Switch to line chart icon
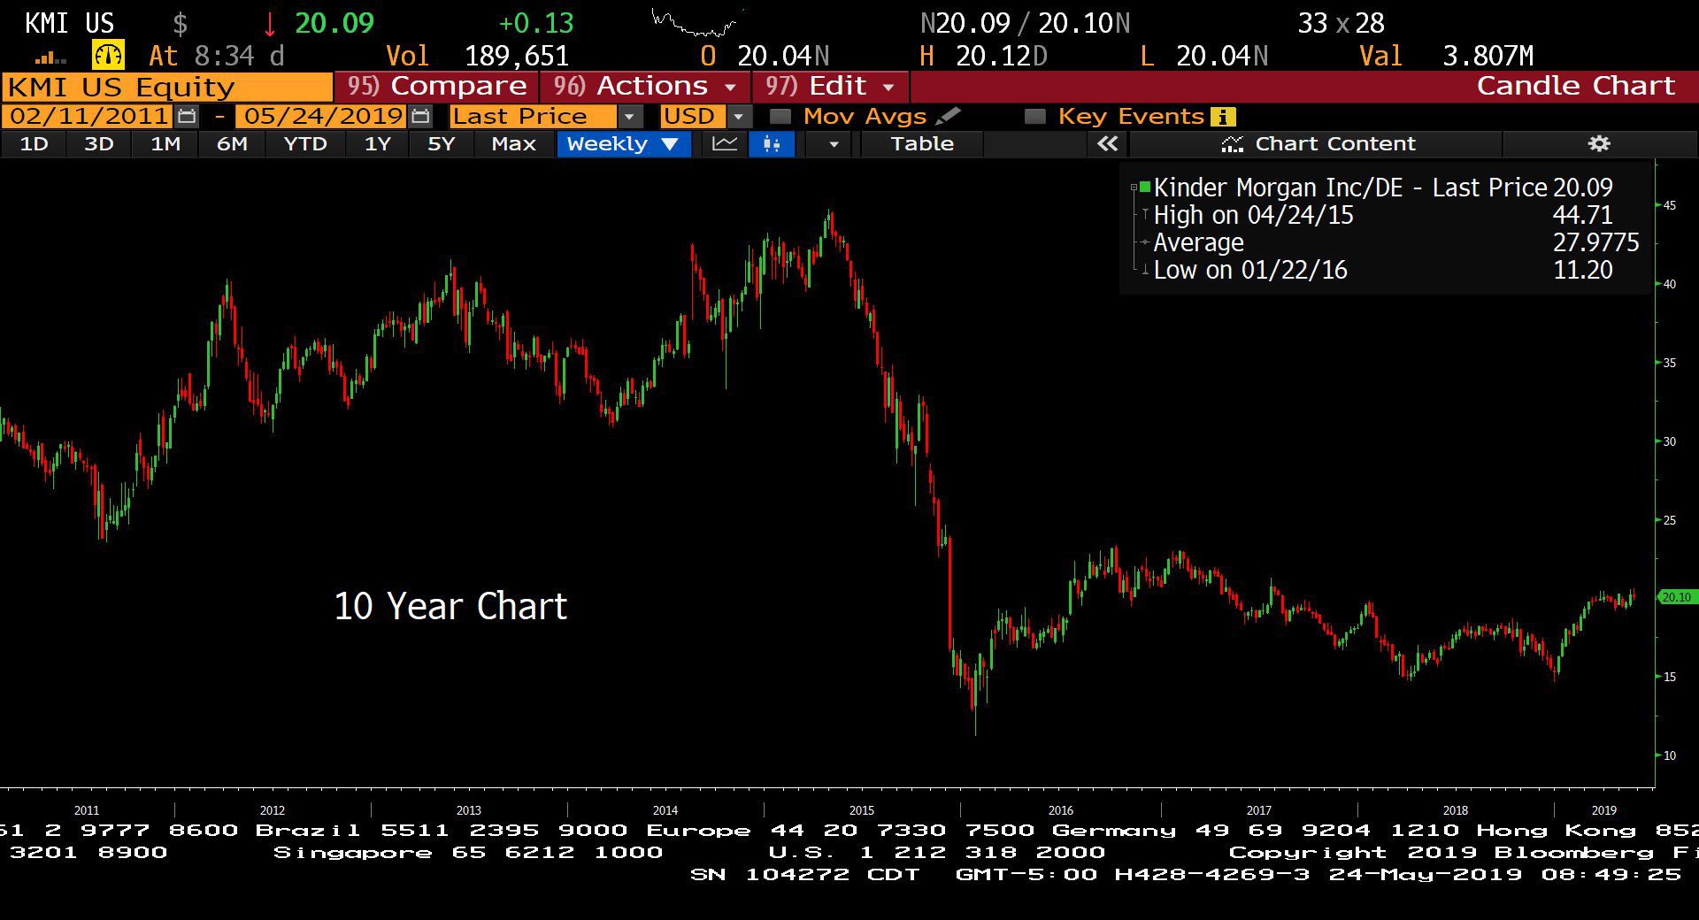Image resolution: width=1699 pixels, height=920 pixels. [725, 144]
